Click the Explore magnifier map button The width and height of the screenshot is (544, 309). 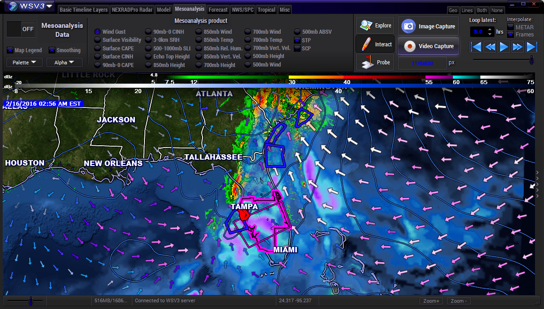pos(375,26)
